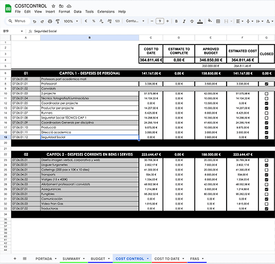The image size is (275, 264).
Task: Toggle bold formatting
Action: click(x=176, y=21)
